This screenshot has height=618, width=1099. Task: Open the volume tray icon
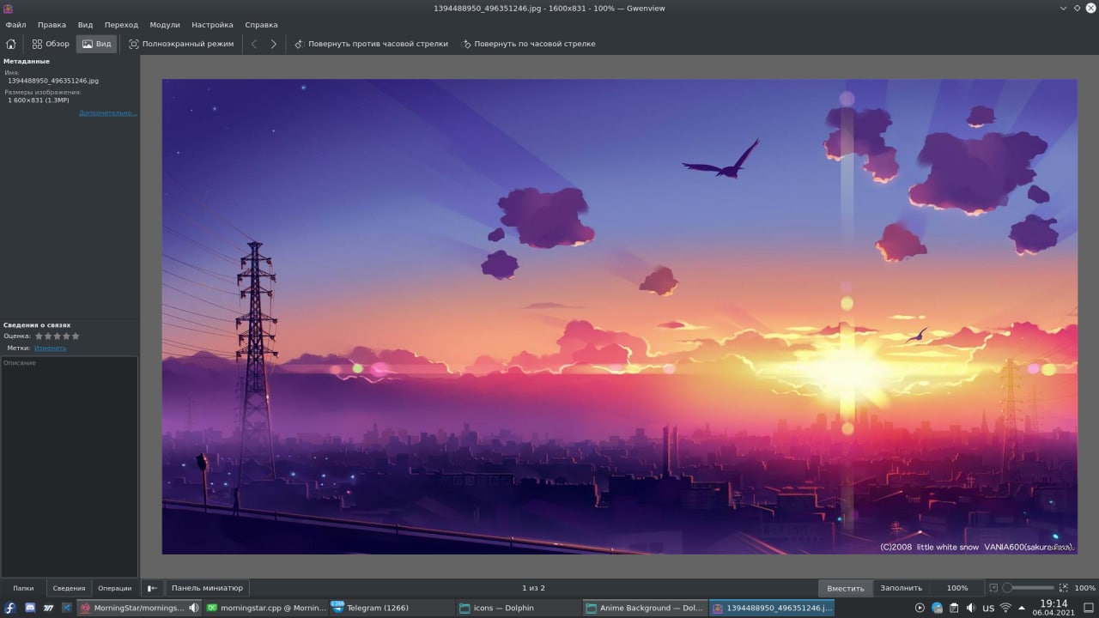[971, 608]
